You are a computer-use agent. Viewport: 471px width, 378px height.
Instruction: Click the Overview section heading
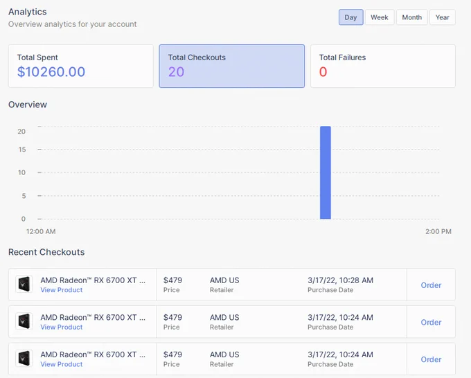coord(28,105)
